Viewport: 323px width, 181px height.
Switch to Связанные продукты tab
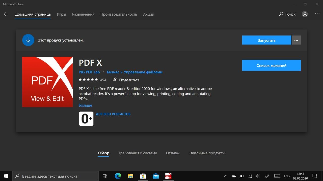(x=207, y=153)
